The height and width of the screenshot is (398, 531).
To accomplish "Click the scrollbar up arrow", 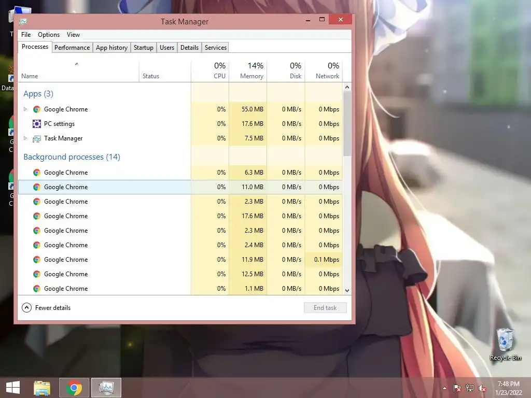I will (x=347, y=87).
